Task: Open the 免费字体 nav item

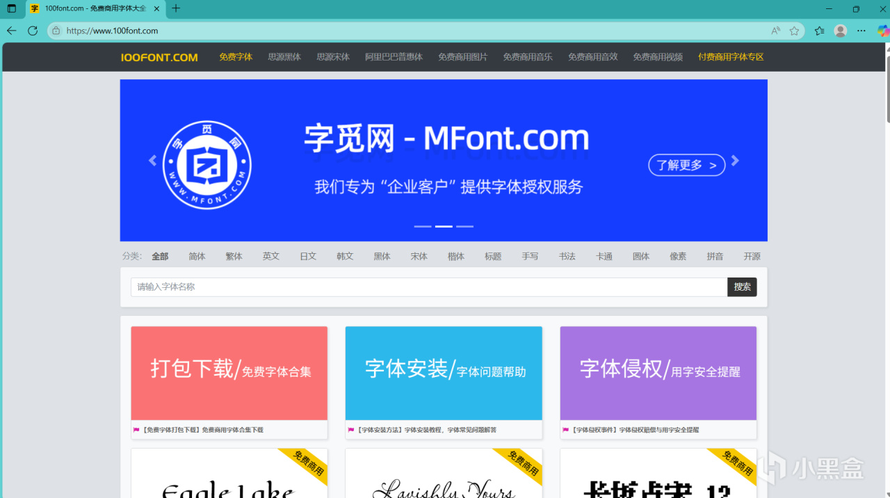Action: point(236,57)
